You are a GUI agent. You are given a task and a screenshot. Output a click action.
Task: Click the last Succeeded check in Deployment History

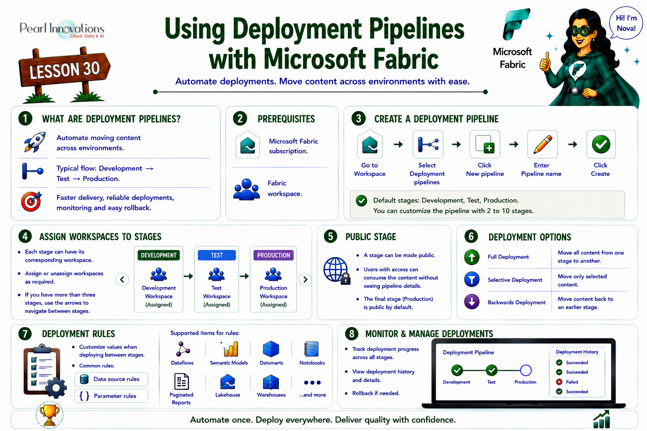(x=559, y=391)
